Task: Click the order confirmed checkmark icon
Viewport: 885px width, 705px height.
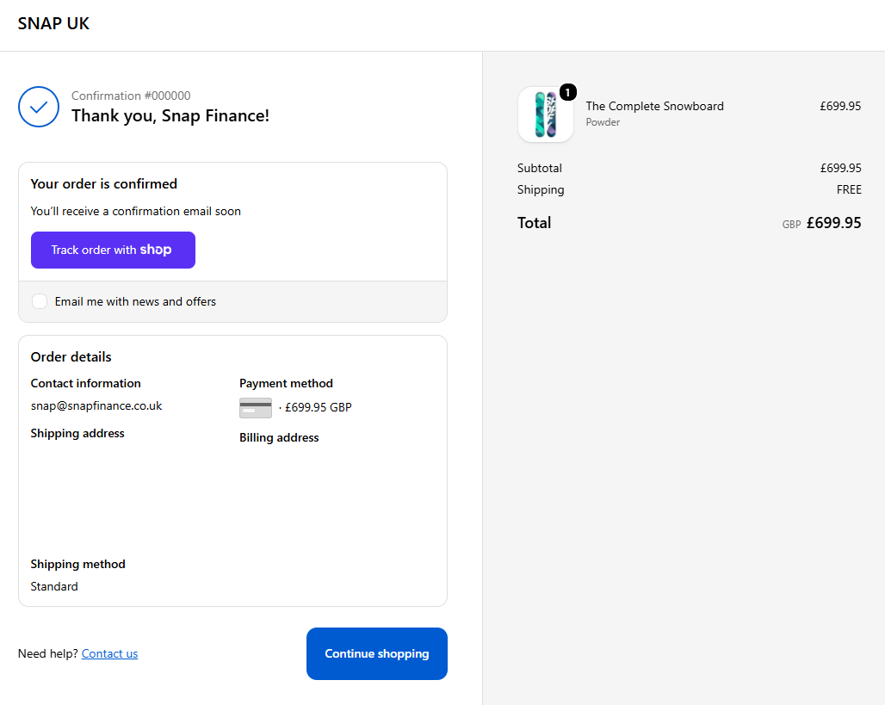Action: coord(39,107)
